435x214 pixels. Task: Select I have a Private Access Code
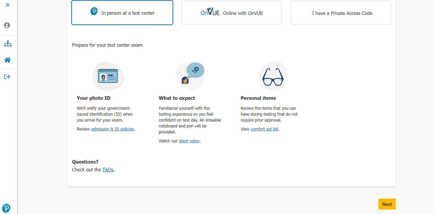(x=340, y=13)
